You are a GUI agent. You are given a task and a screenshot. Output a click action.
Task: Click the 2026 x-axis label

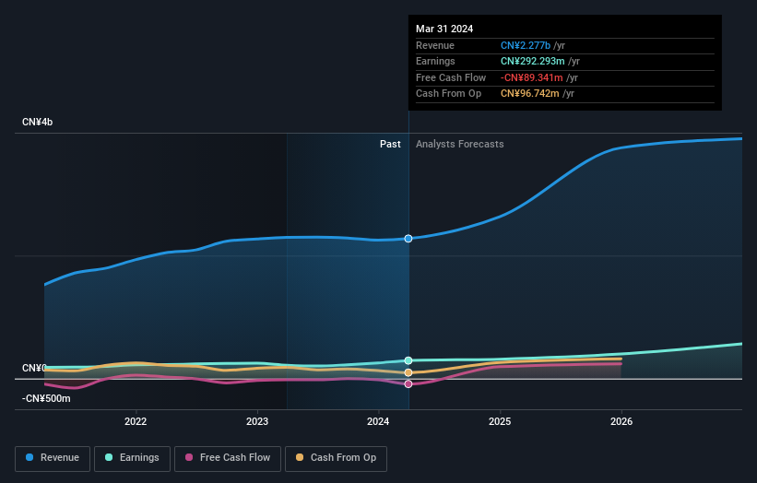tap(621, 421)
